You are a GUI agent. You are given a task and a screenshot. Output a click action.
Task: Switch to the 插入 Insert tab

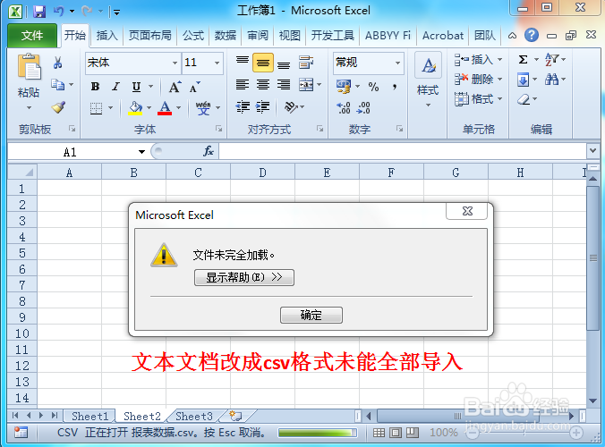tap(107, 36)
